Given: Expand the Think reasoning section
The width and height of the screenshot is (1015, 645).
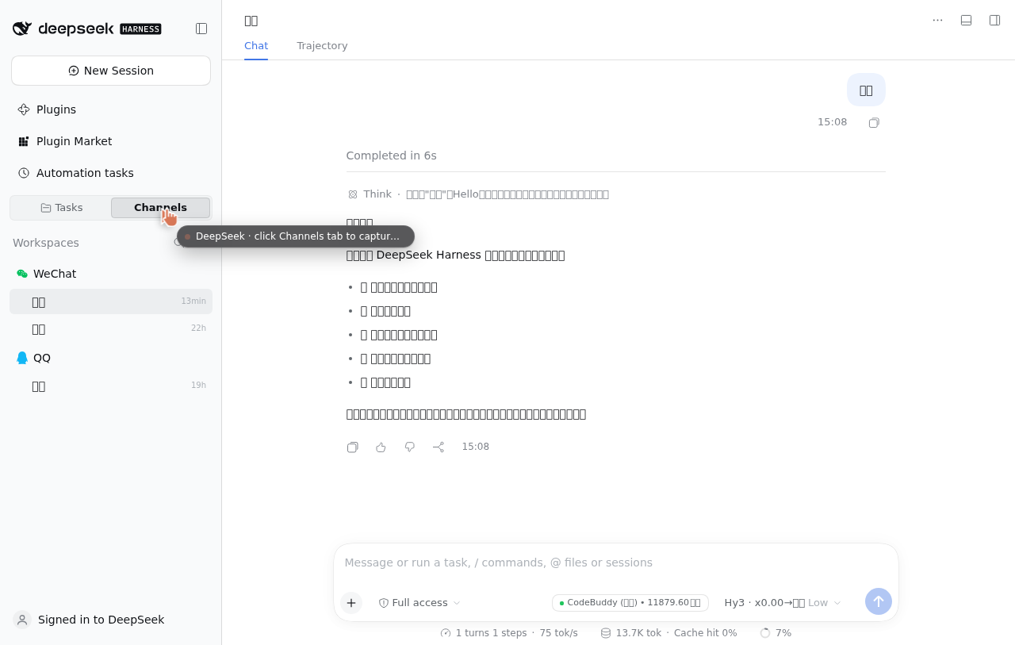Looking at the screenshot, I should coord(478,194).
